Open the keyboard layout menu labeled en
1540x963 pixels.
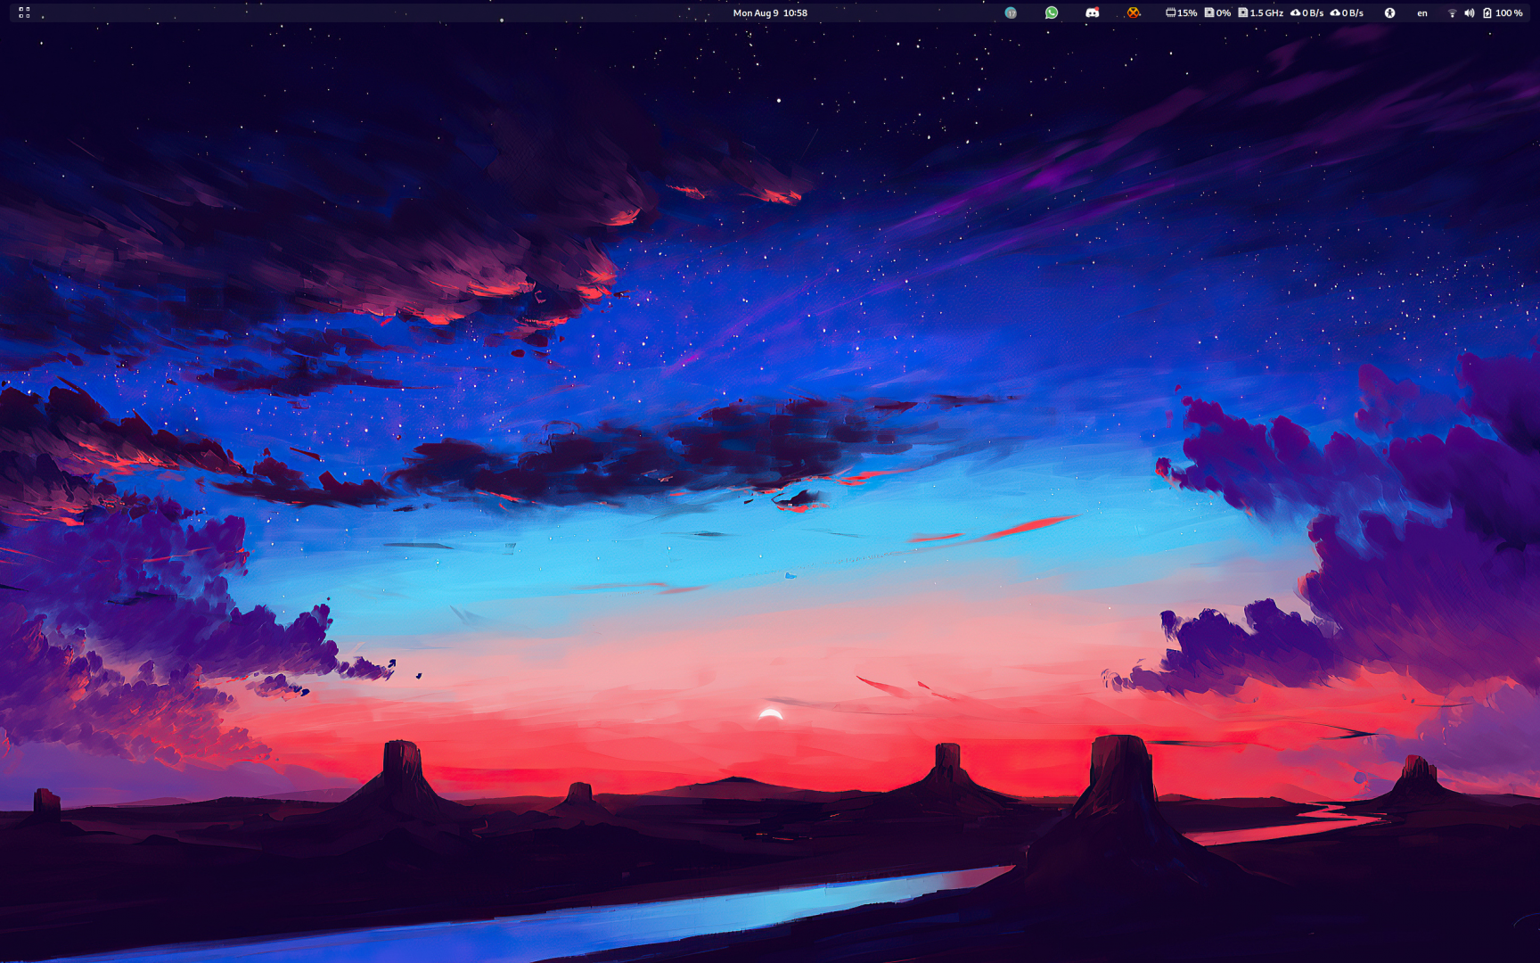tap(1421, 12)
